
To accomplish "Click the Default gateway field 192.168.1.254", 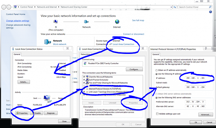I will coord(195,87).
